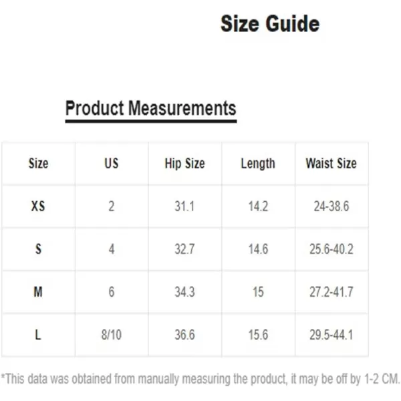The image size is (401, 401).
Task: Select length value 15 for medium
Action: (258, 291)
